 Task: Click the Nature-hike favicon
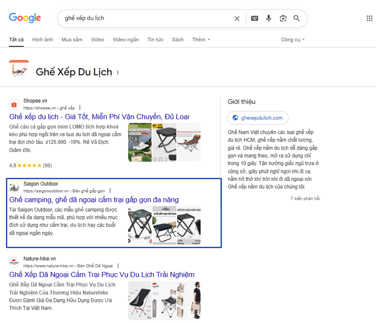point(14,263)
